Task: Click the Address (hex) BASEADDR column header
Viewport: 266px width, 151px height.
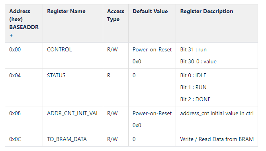Action: click(24, 23)
